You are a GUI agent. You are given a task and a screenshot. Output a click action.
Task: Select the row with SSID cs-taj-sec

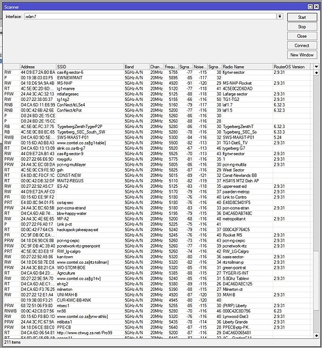click(x=158, y=203)
